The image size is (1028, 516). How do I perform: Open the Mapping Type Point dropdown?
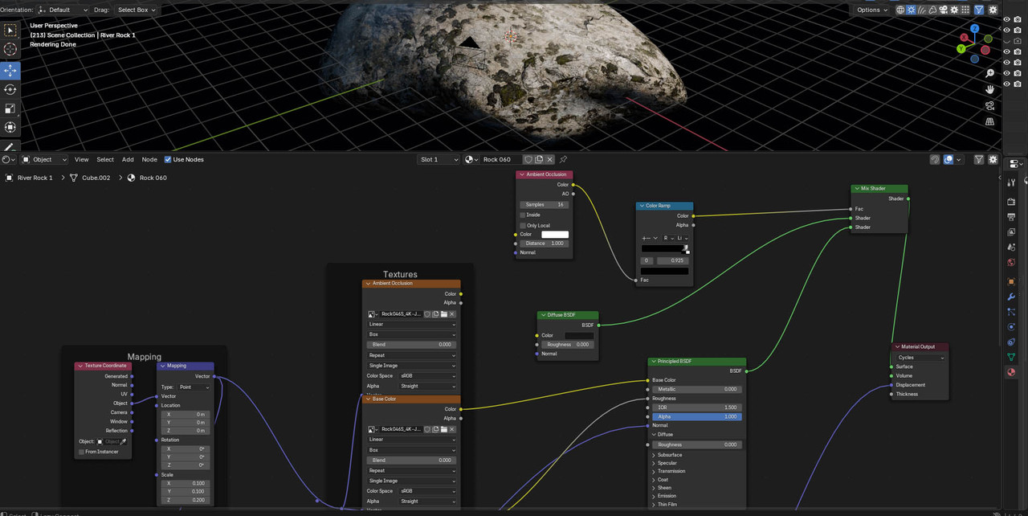click(194, 387)
